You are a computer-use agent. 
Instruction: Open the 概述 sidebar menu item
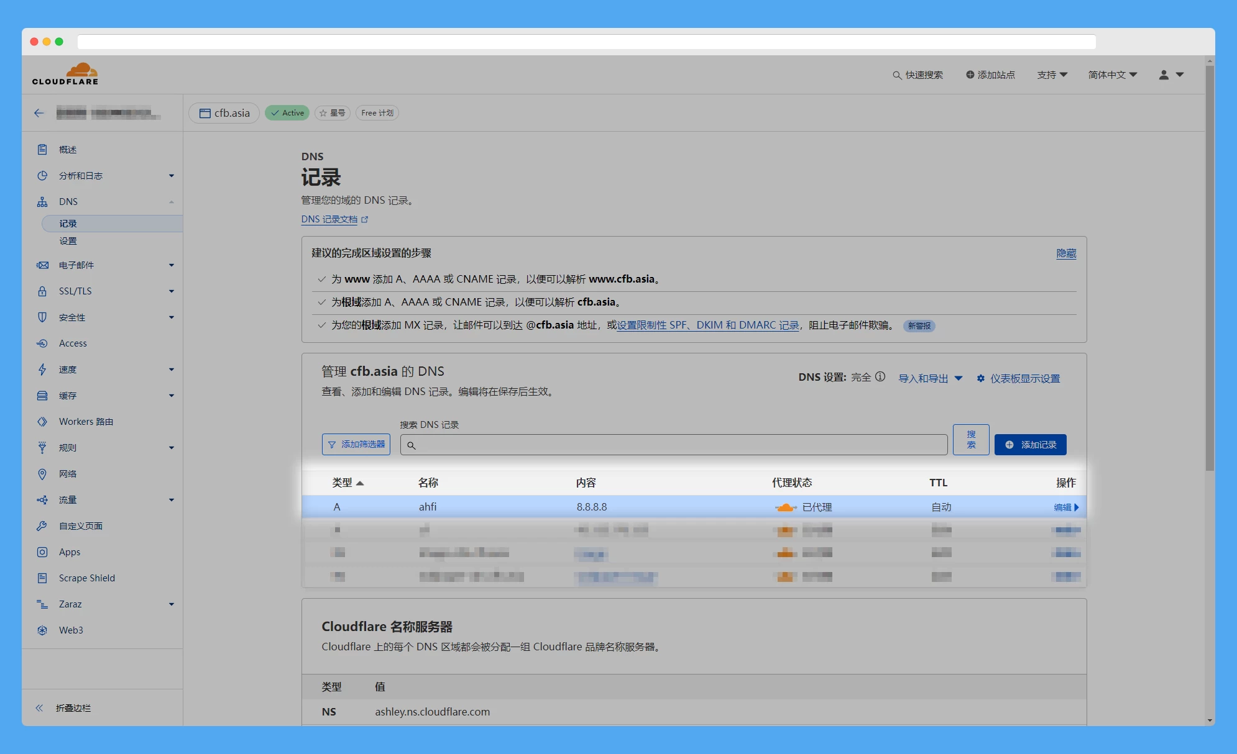tap(68, 150)
